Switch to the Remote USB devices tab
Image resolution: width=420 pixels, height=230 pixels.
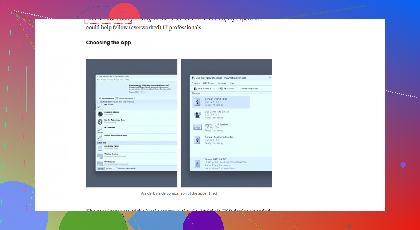(125, 98)
